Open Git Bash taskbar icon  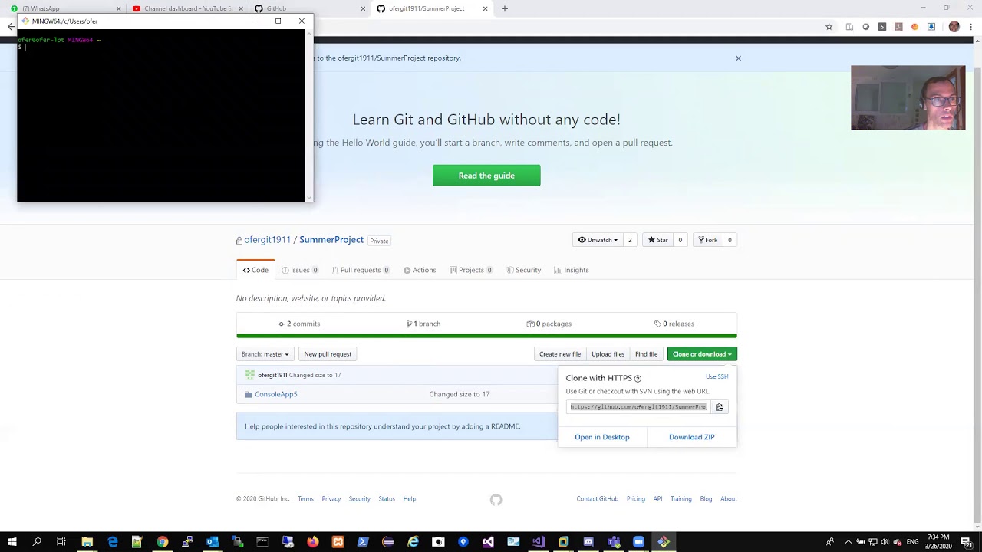point(664,542)
